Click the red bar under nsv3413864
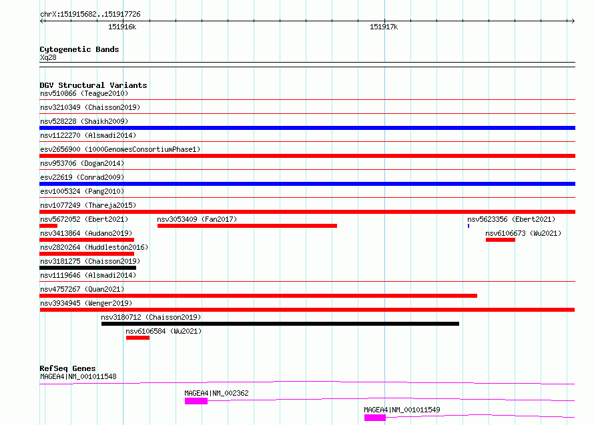 pyautogui.click(x=87, y=240)
